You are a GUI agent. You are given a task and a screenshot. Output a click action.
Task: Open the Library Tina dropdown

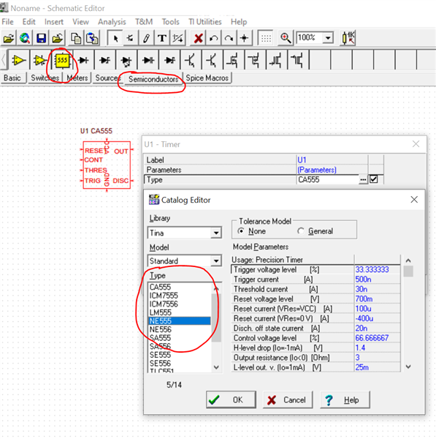(216, 233)
